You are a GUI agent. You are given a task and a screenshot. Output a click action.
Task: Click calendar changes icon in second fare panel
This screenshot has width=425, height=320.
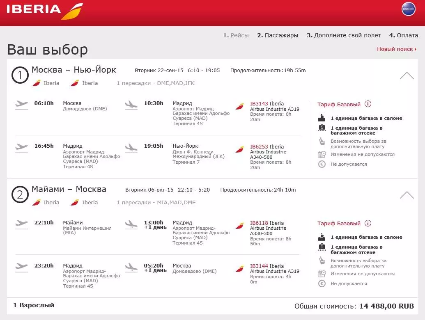(x=322, y=274)
